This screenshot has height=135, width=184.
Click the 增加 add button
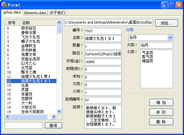(161, 103)
